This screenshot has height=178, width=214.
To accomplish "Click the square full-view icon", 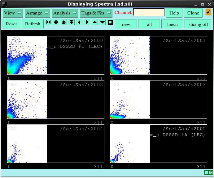I will pos(110,22).
